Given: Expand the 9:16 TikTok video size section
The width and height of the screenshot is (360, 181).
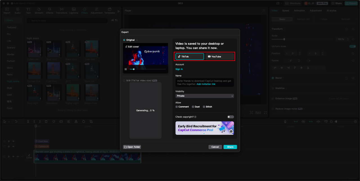Looking at the screenshot, I should point(159,80).
